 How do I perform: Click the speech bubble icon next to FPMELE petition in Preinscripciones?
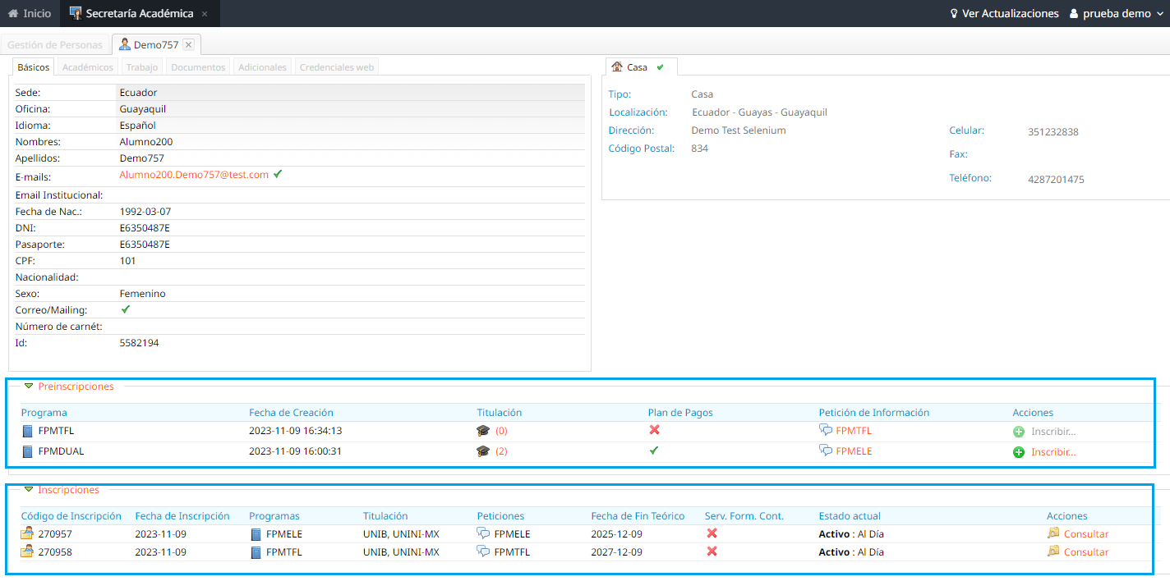tap(825, 451)
